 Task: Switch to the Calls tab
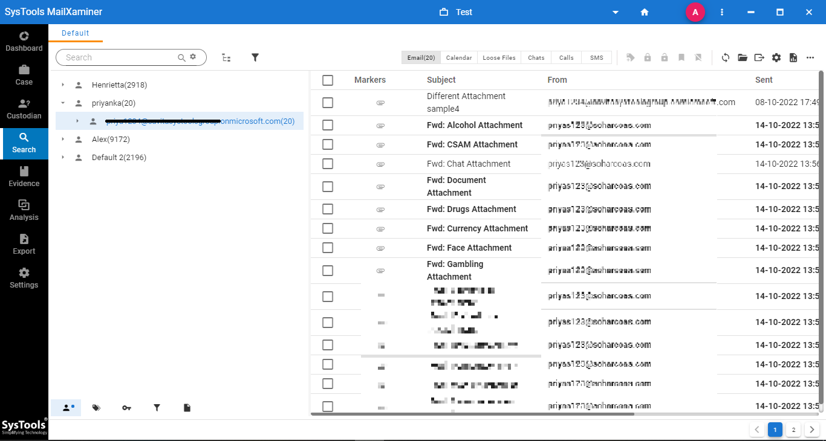point(567,57)
